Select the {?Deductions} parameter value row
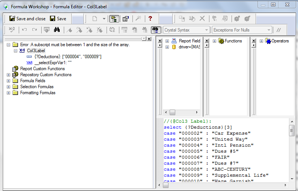298x191 pixels. 68,57
